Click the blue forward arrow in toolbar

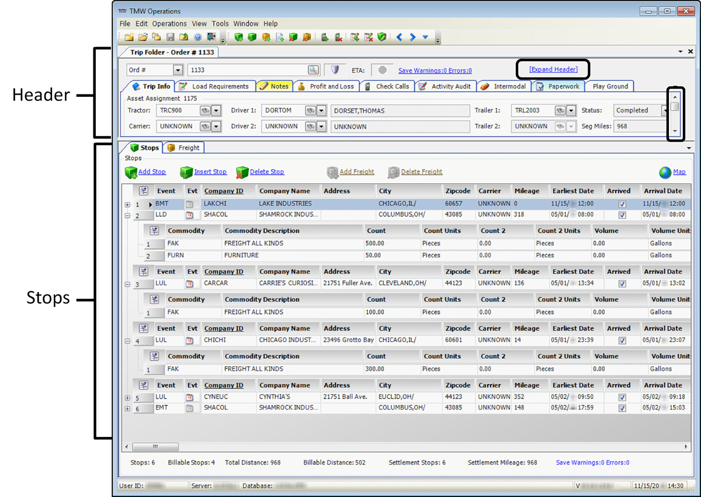412,37
